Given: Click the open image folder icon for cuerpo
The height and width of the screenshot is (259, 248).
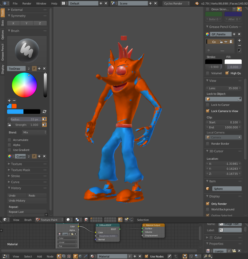Looking at the screenshot, I should pyautogui.click(x=234, y=251).
